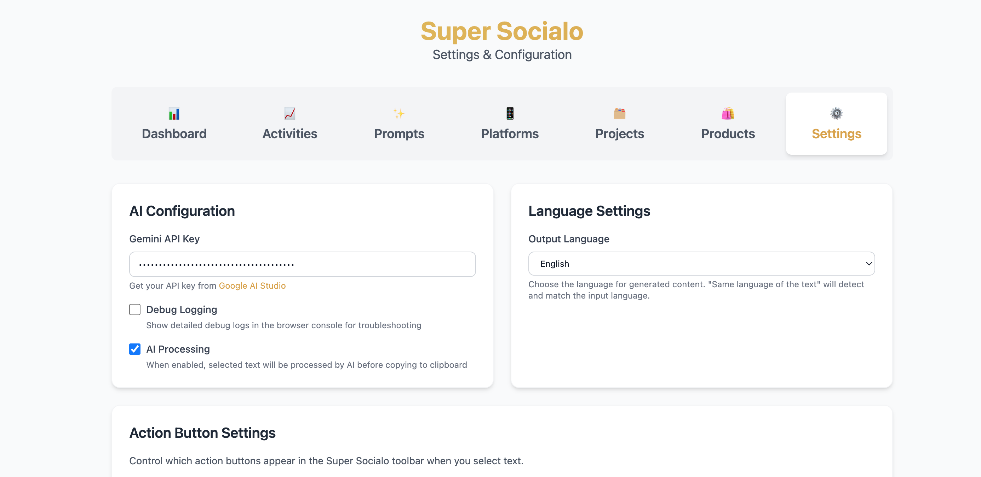981x477 pixels.
Task: Click the Prompts sparkles icon
Action: pos(399,114)
